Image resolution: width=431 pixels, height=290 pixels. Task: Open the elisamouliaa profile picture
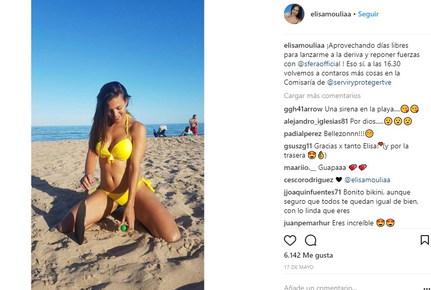(x=294, y=14)
